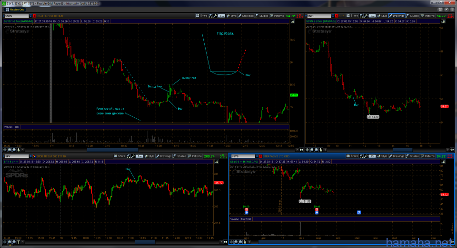Click scroll-left arrow under top-left SSYS chart
The image size is (457, 248).
[x=23, y=150]
